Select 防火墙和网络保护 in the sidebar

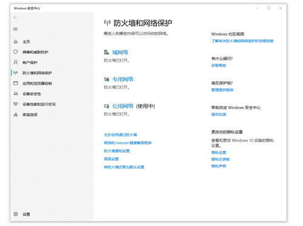37,73
